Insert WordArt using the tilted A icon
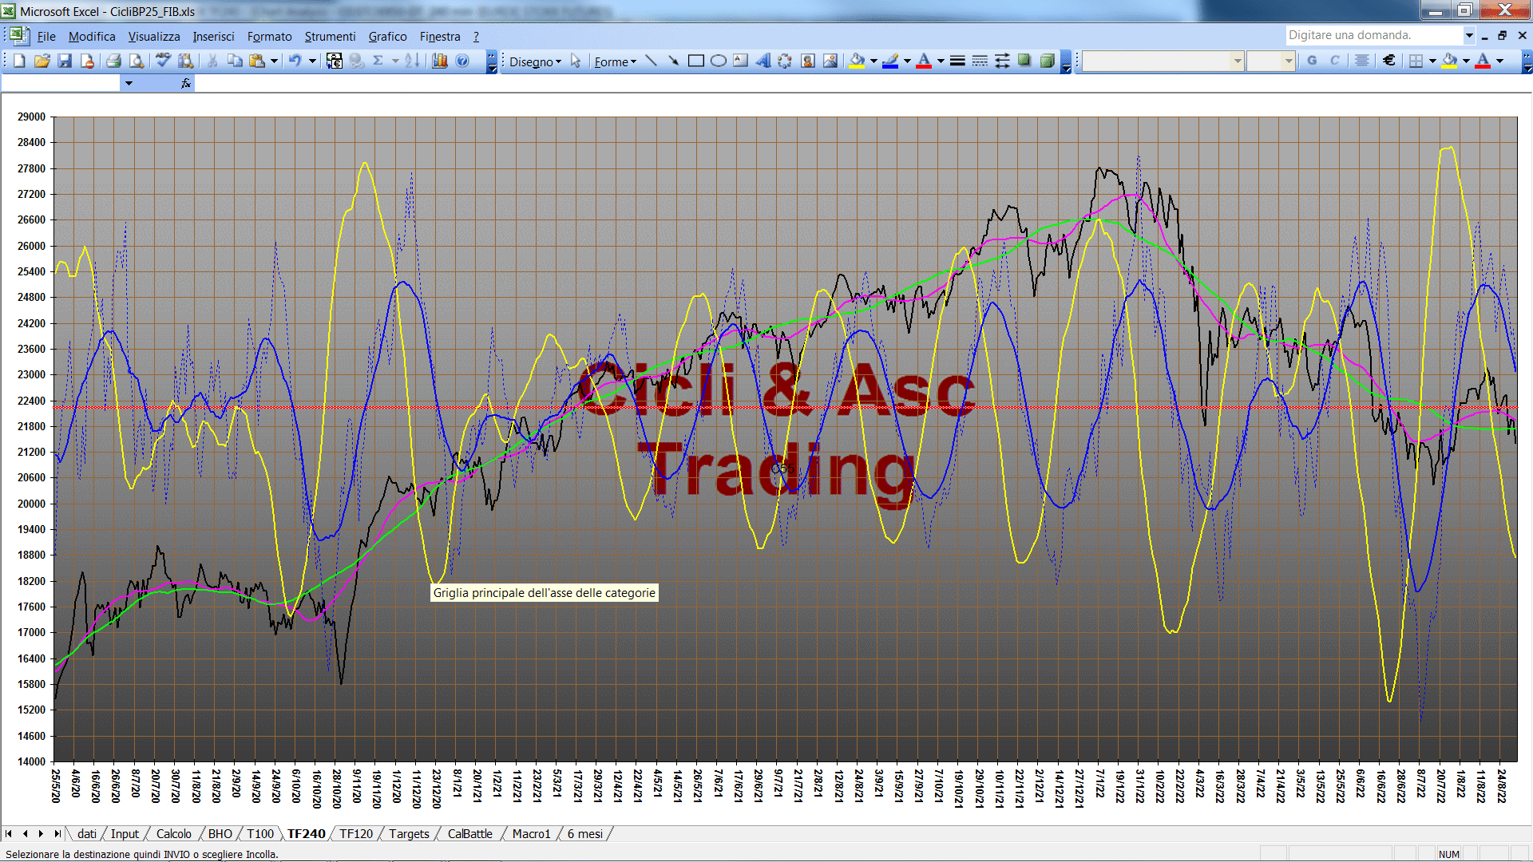The image size is (1533, 862). click(x=763, y=61)
